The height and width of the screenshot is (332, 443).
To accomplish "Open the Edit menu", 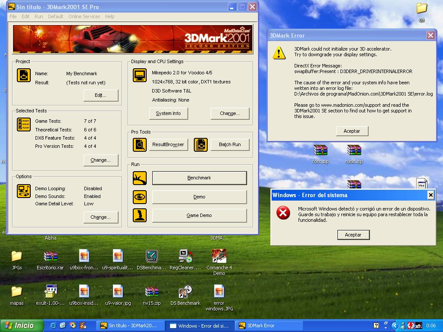I will (x=26, y=17).
